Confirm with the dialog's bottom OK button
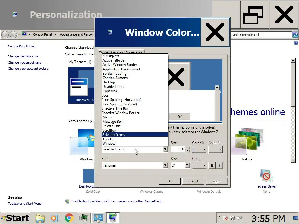This screenshot has height=224, width=299. coord(170,181)
